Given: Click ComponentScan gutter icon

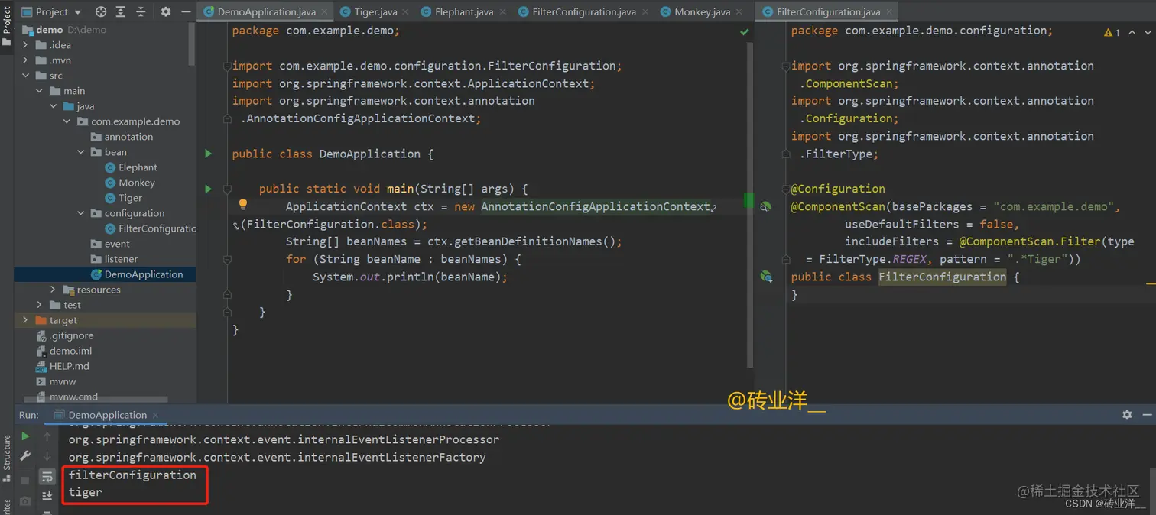Looking at the screenshot, I should 766,206.
